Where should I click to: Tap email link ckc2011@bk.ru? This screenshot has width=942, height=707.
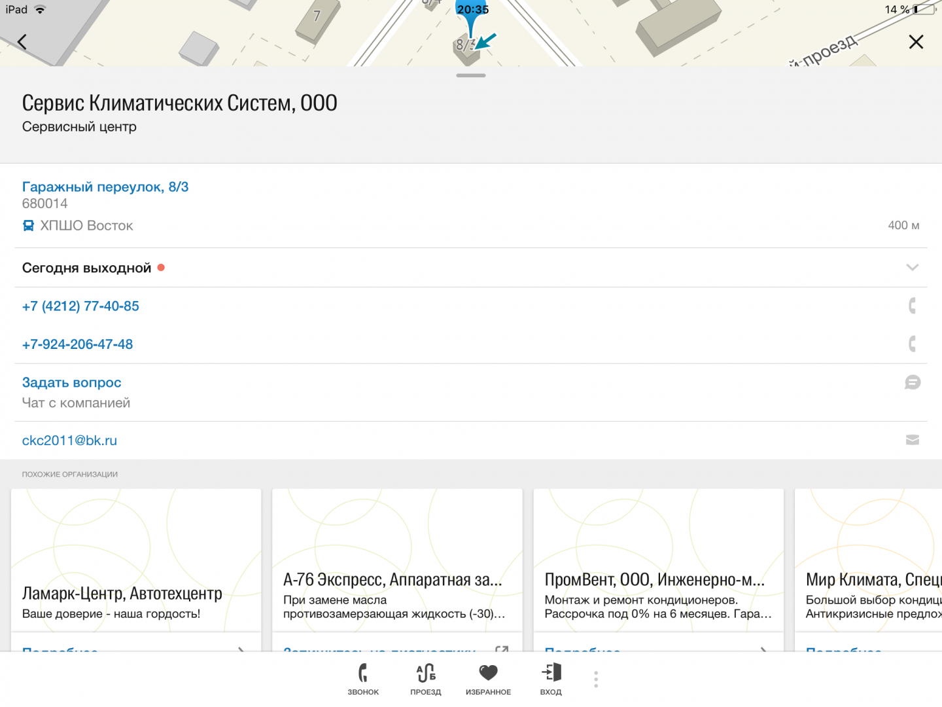point(69,441)
